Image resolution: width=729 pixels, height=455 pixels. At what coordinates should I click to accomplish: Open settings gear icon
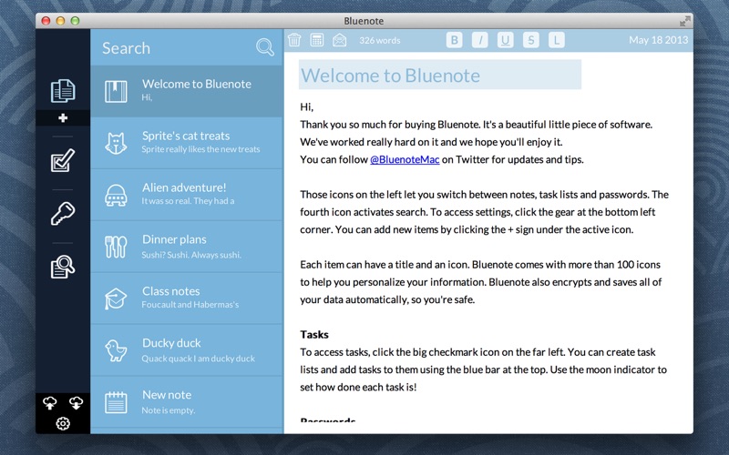click(63, 423)
